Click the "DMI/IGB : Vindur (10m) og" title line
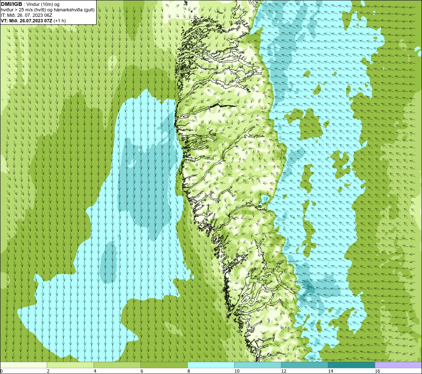 30,4
